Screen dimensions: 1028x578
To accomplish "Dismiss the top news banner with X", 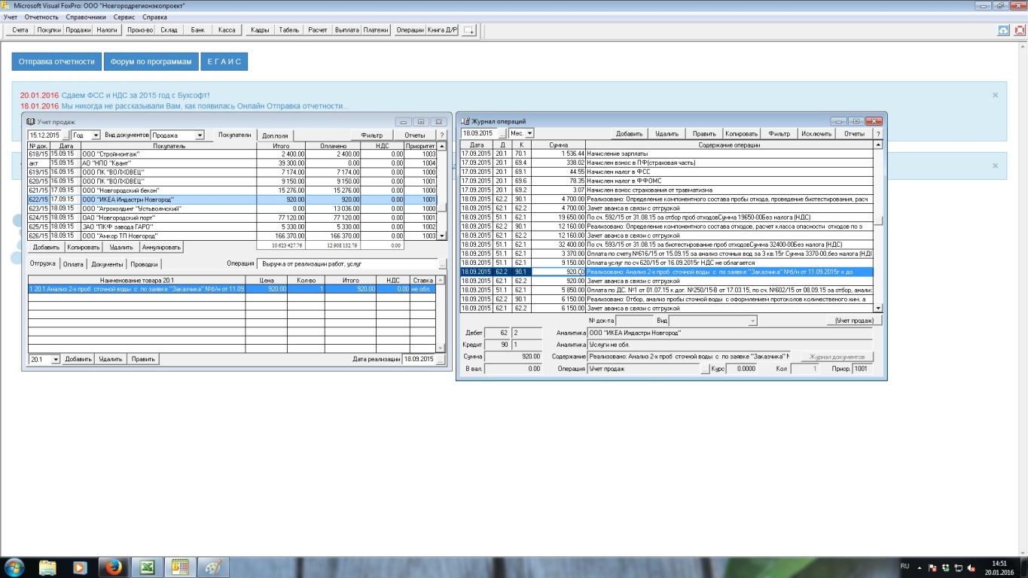I will pyautogui.click(x=995, y=96).
